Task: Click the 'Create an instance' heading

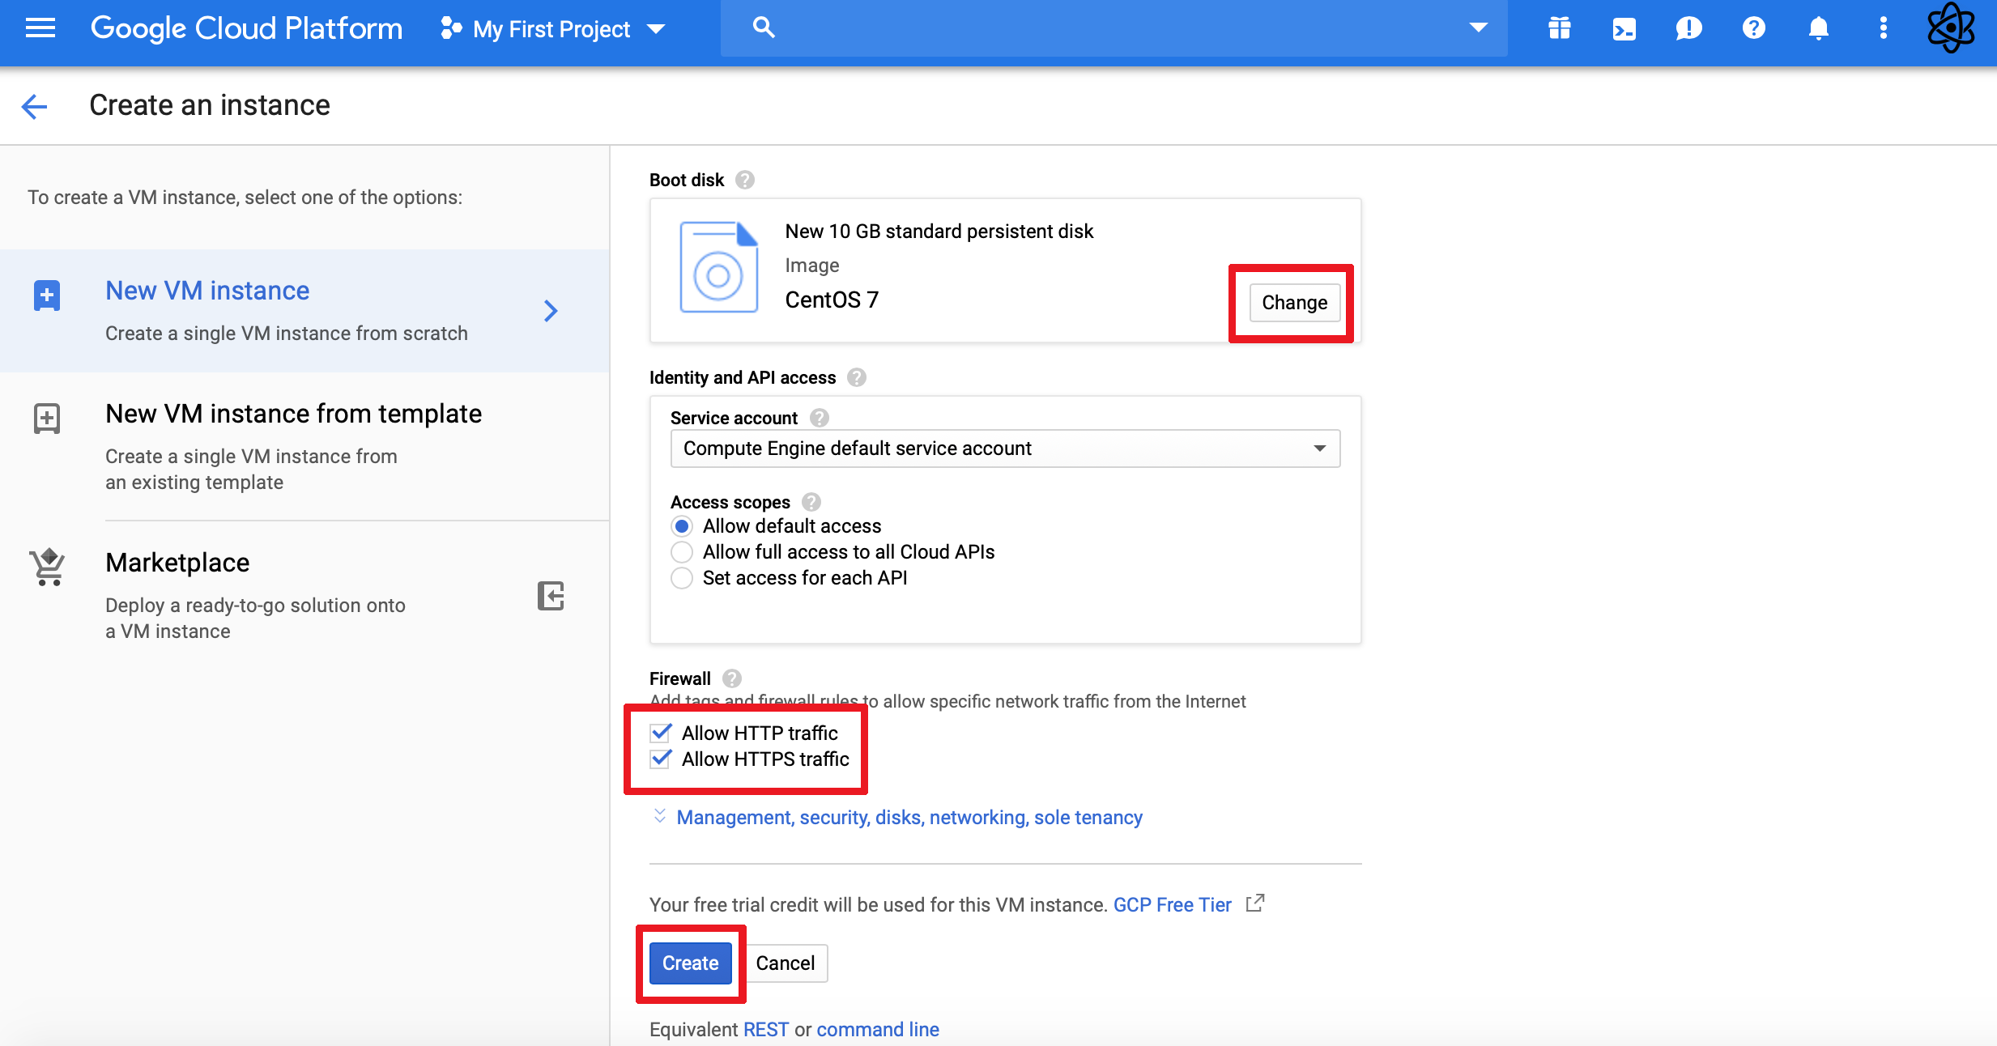Action: [x=210, y=105]
